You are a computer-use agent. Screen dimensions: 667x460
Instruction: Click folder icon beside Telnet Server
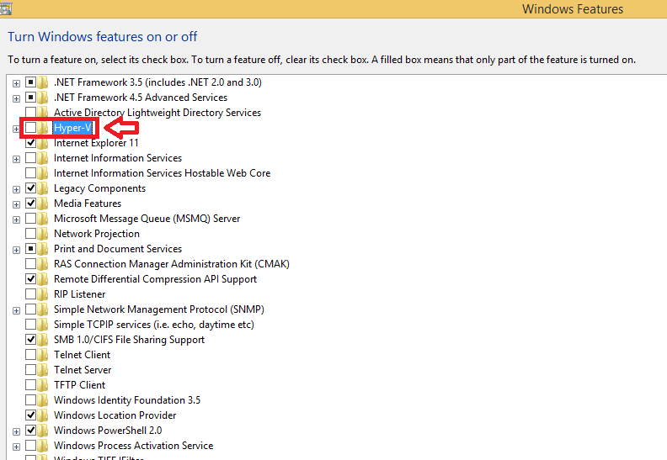click(43, 370)
